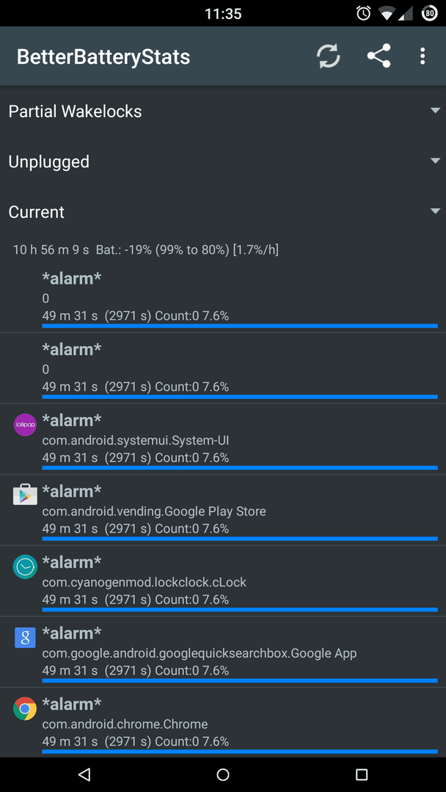Tap the share icon in toolbar
Image resolution: width=446 pixels, height=792 pixels.
pos(379,56)
